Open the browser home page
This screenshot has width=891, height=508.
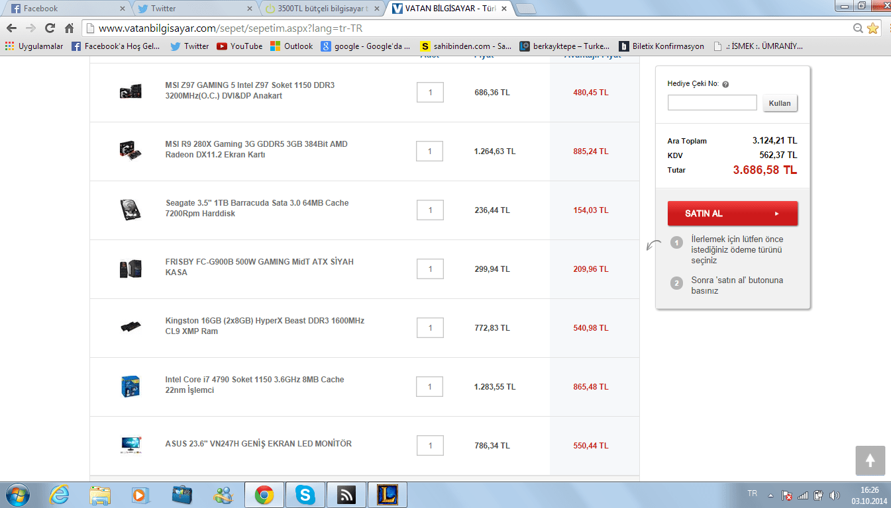tap(69, 28)
